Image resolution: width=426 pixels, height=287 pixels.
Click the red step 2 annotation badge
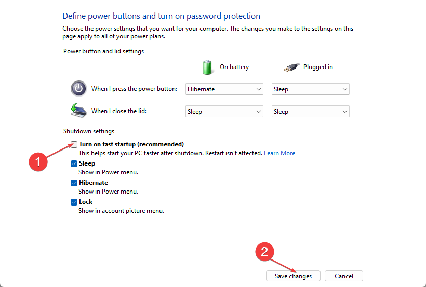pyautogui.click(x=264, y=252)
